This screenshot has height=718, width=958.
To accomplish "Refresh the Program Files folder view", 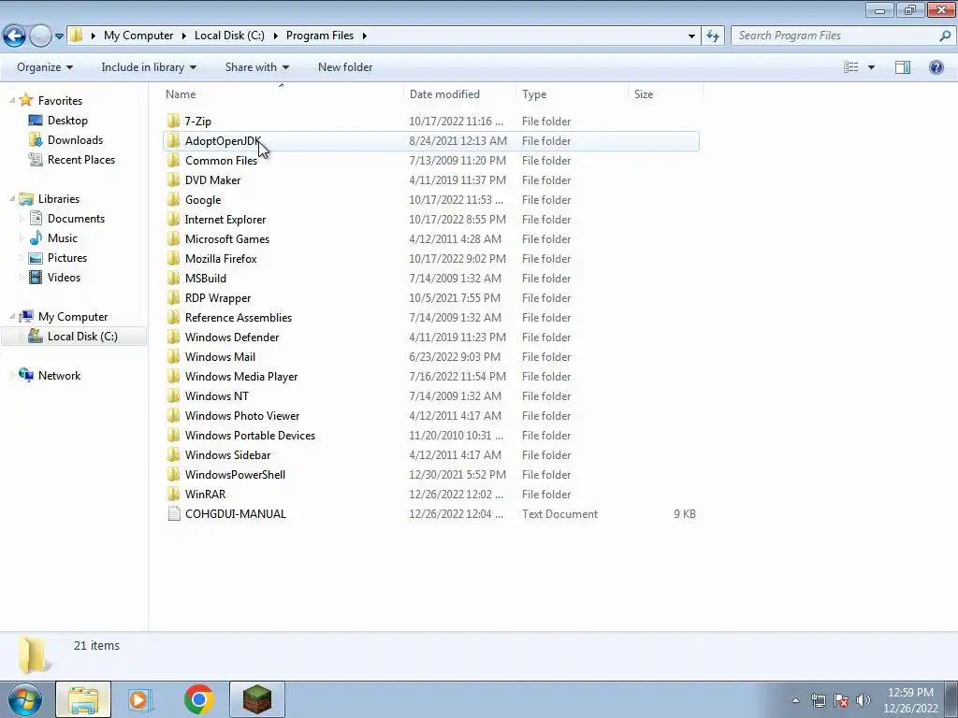I will 712,36.
